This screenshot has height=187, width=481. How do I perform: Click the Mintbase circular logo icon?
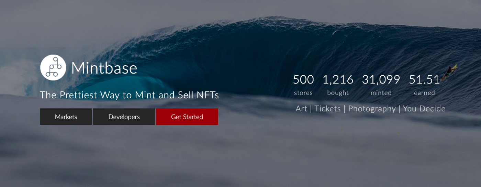[53, 67]
